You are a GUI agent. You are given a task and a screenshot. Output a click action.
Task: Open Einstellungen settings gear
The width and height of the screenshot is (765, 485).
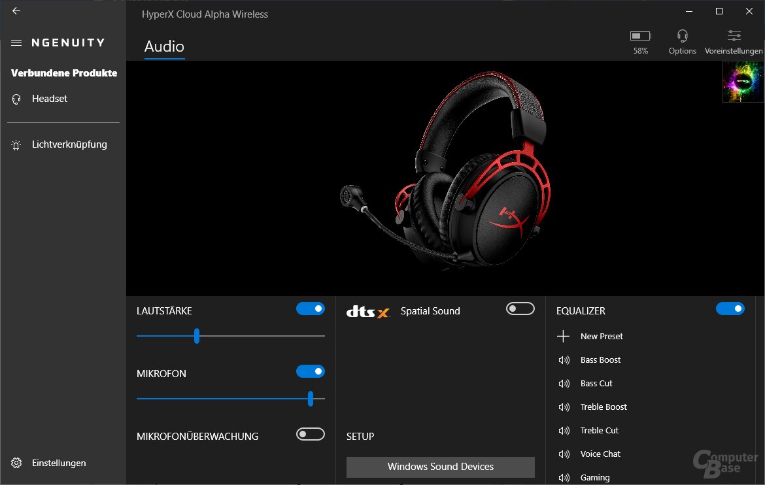(x=17, y=463)
